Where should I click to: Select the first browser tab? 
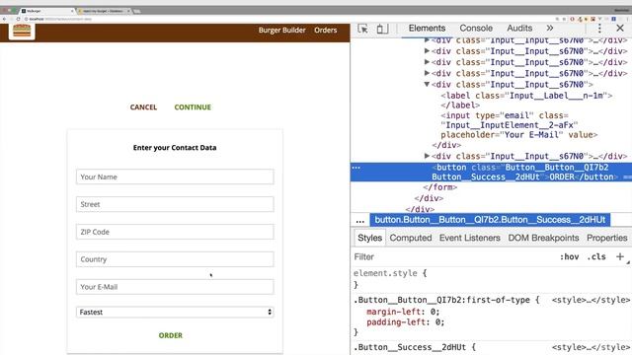tap(47, 11)
